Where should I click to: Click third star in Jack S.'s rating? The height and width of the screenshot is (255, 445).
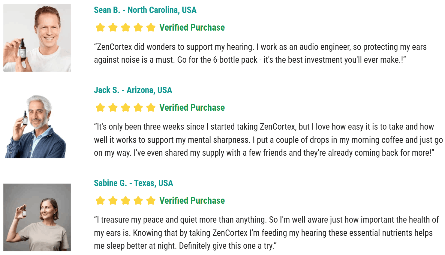[125, 108]
